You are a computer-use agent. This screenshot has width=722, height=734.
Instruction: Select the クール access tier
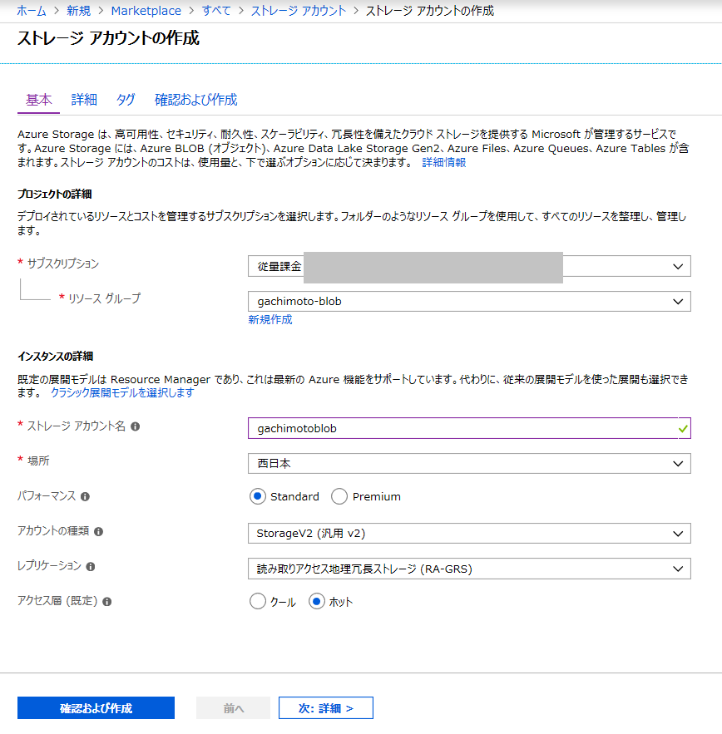(256, 601)
